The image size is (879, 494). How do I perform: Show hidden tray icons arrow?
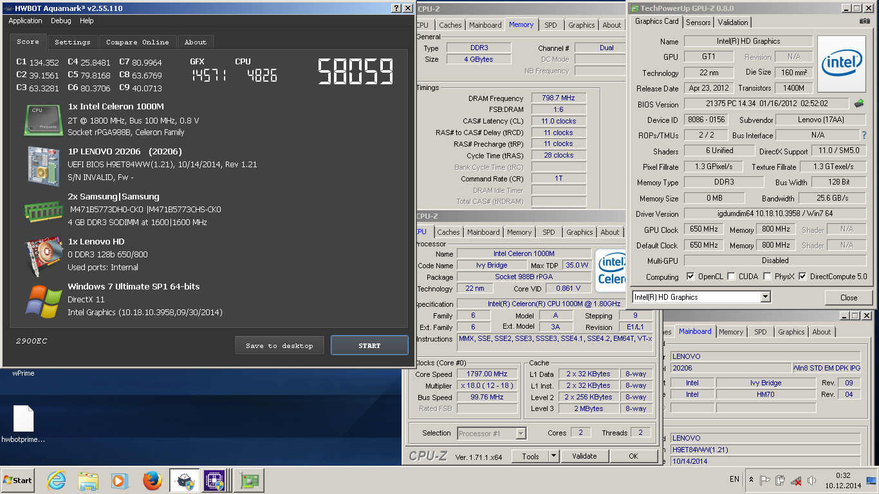point(751,480)
